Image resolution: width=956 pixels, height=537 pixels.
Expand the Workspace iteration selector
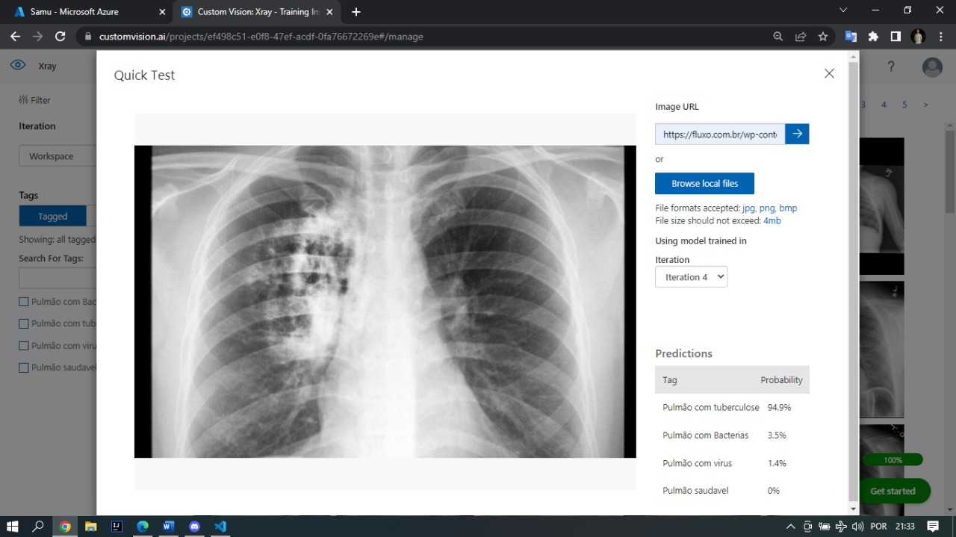click(x=57, y=156)
